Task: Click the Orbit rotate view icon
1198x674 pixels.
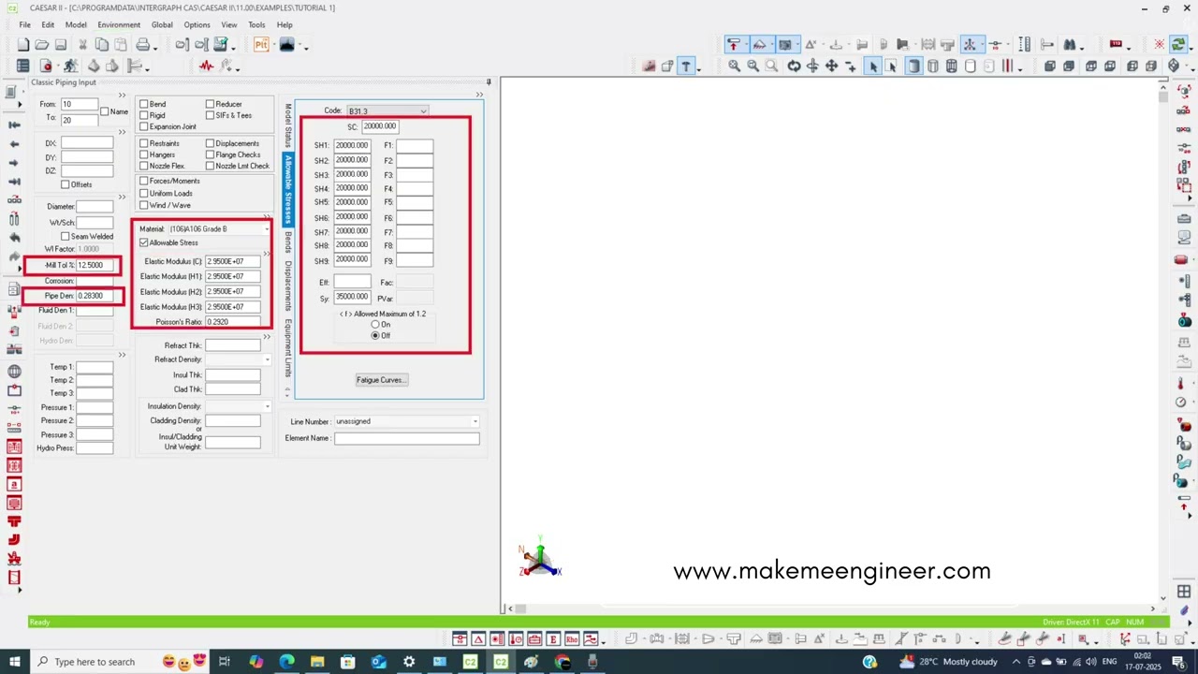Action: [x=794, y=66]
